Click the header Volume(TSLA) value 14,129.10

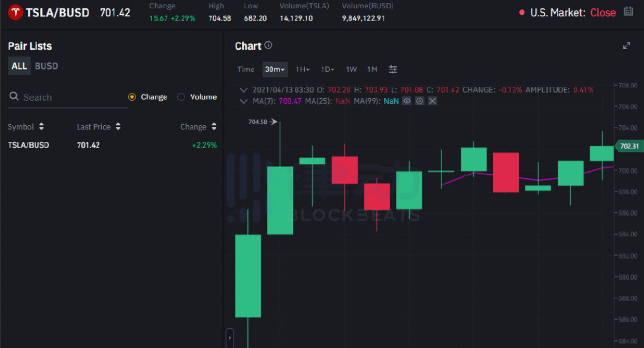click(296, 19)
